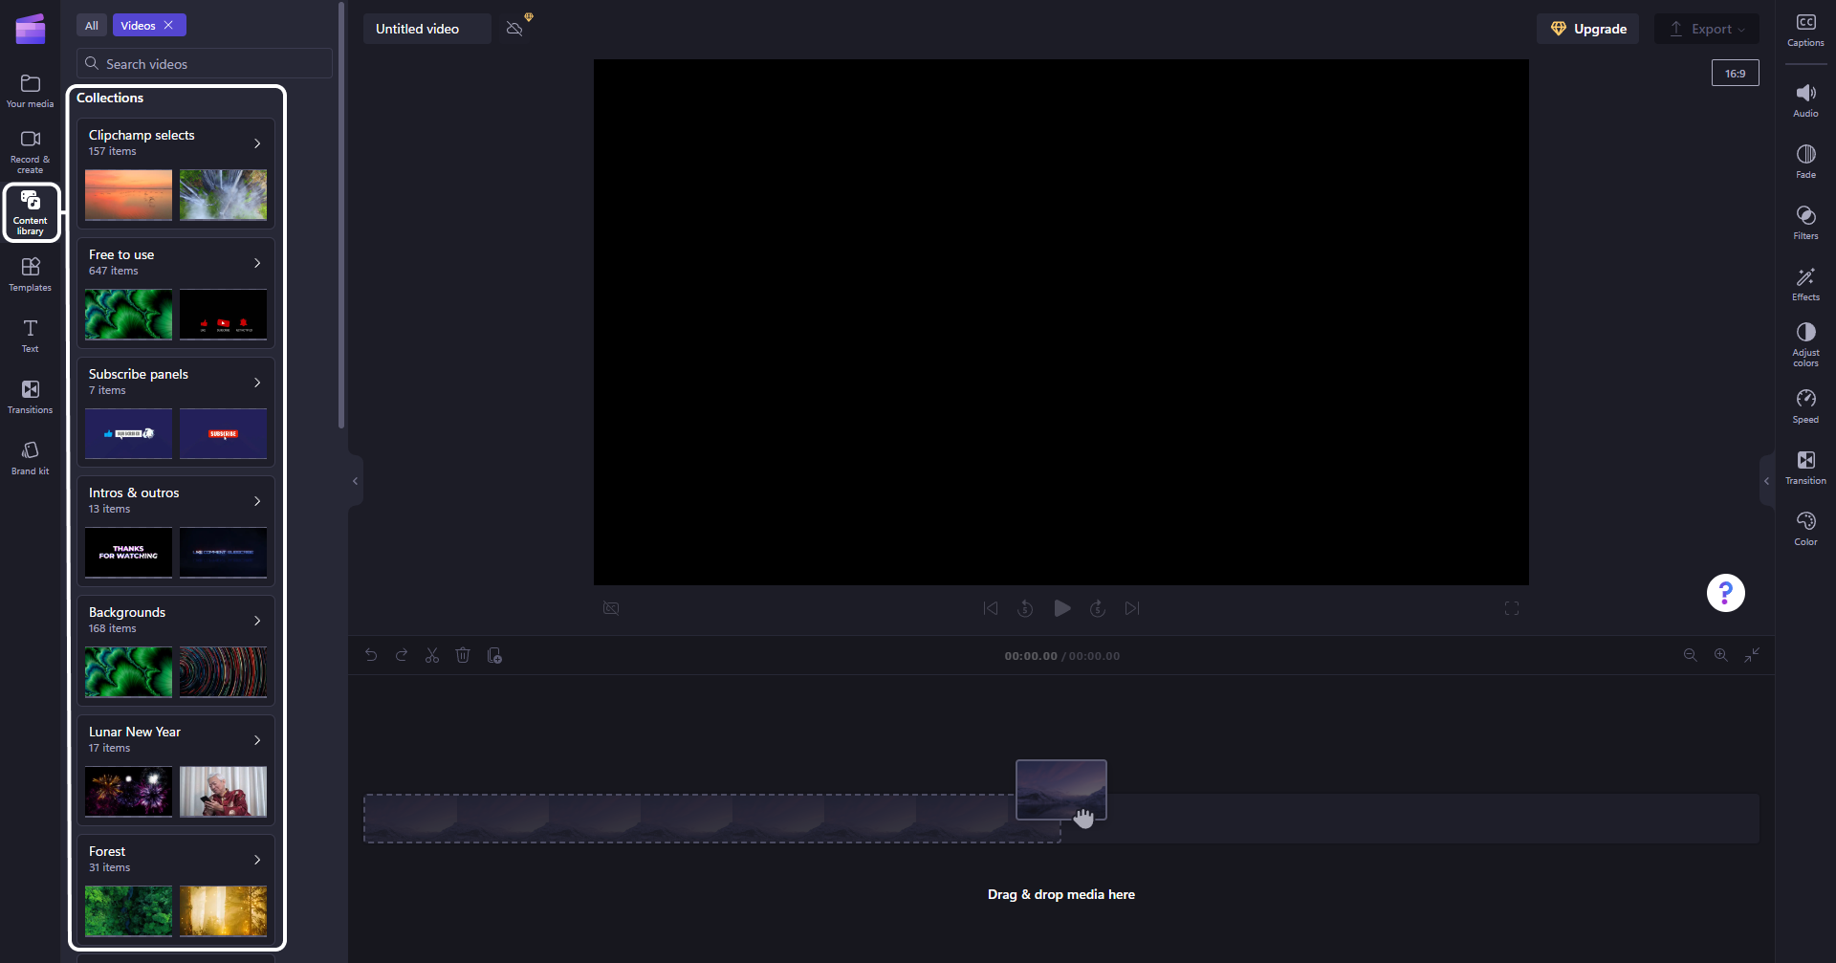Collapse the left content panel

355,481
